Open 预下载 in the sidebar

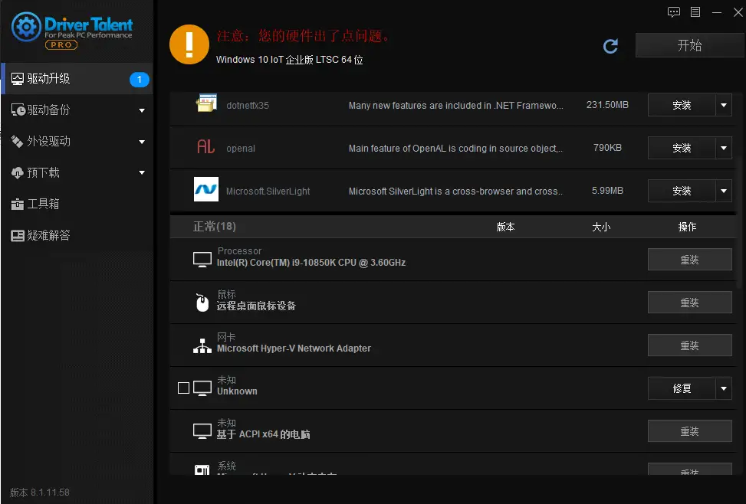[x=77, y=172]
